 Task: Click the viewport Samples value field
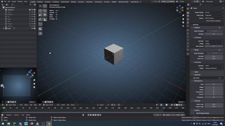pos(214,34)
